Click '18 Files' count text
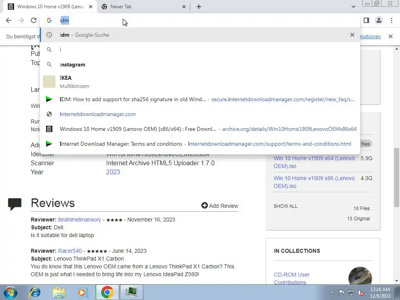This screenshot has height=300, width=400. click(361, 209)
